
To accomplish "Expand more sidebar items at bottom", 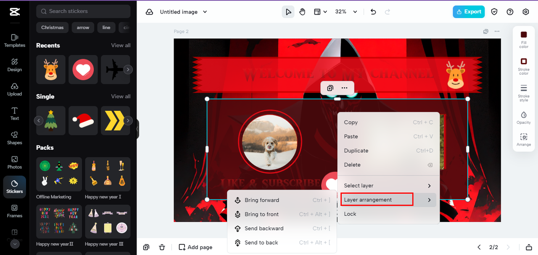I will [15, 244].
